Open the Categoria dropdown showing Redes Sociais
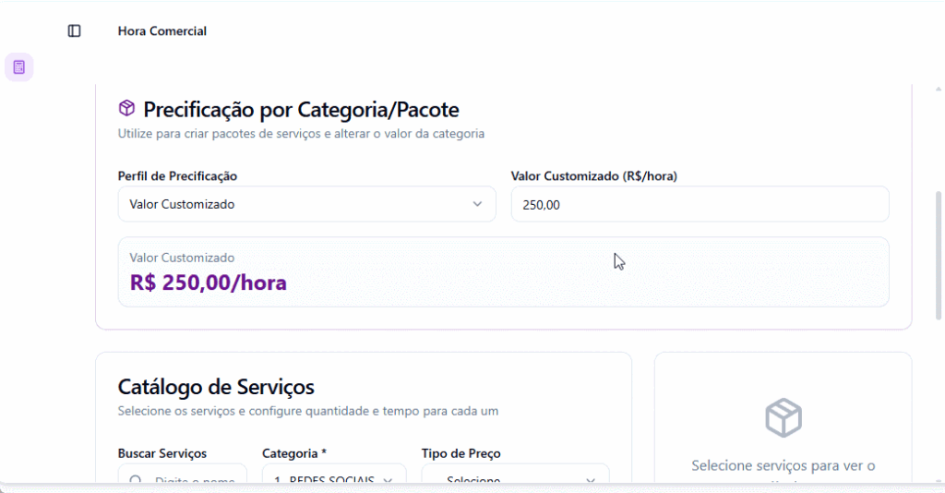Screen dimensions: 945x493 pyautogui.click(x=334, y=478)
